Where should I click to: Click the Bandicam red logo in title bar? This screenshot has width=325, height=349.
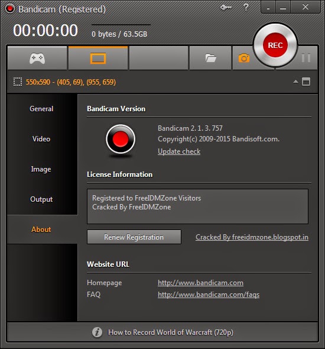pyautogui.click(x=10, y=9)
